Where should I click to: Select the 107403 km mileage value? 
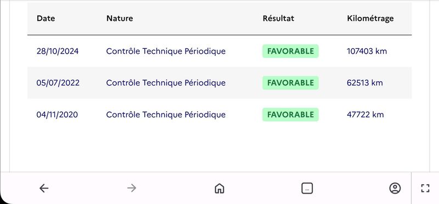(x=367, y=51)
